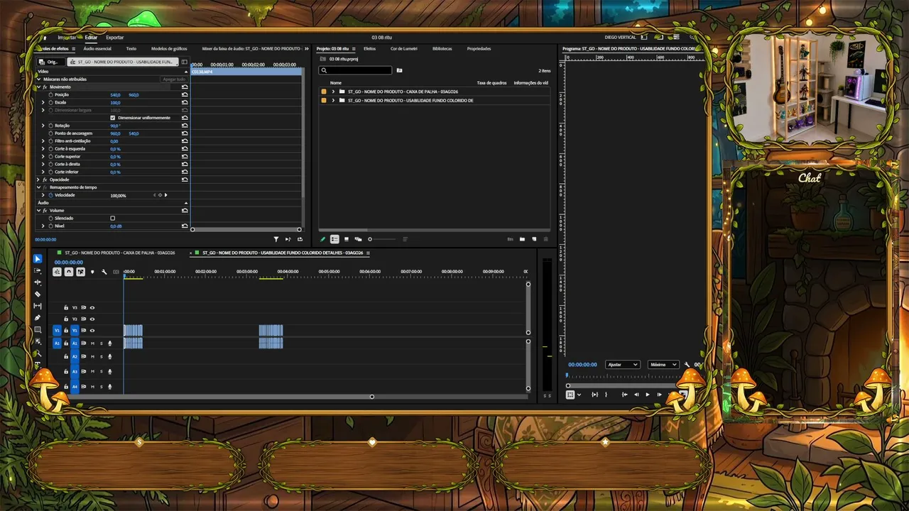
Task: Open the Áudio essencial panel tab
Action: 97,49
